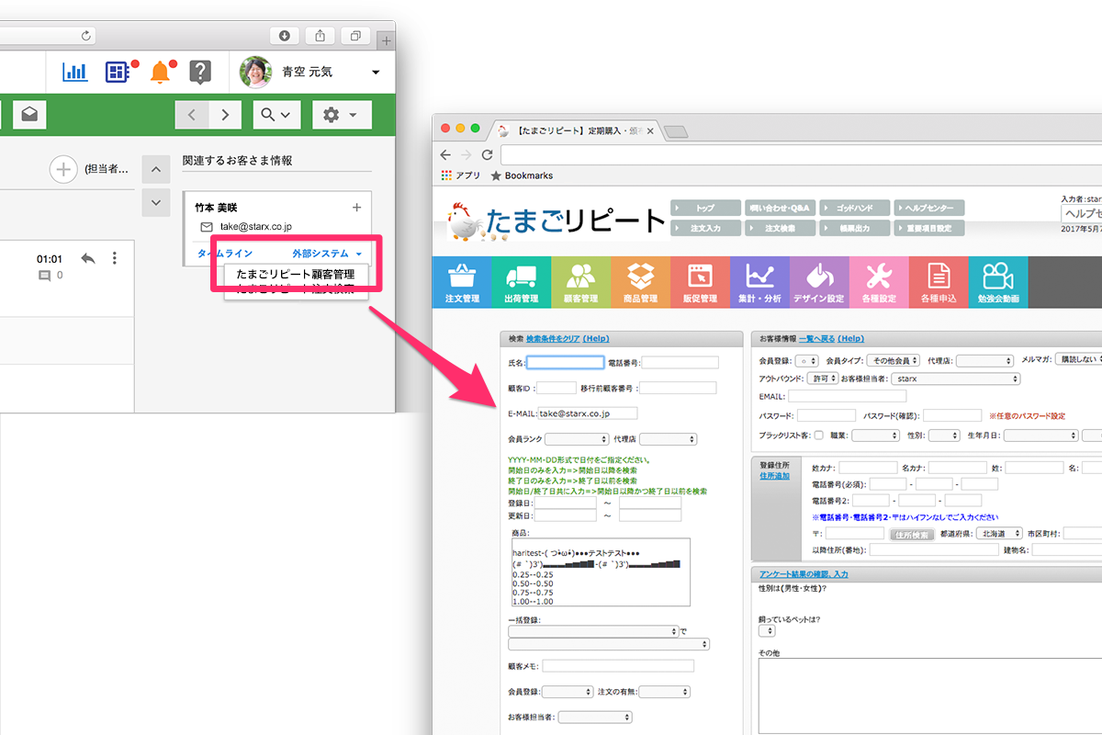Image resolution: width=1102 pixels, height=735 pixels.
Task: Click the Safari show tabs icon
Action: pyautogui.click(x=354, y=35)
